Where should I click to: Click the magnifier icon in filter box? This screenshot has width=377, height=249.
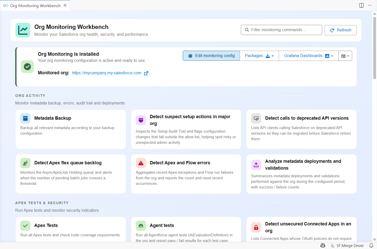click(247, 30)
